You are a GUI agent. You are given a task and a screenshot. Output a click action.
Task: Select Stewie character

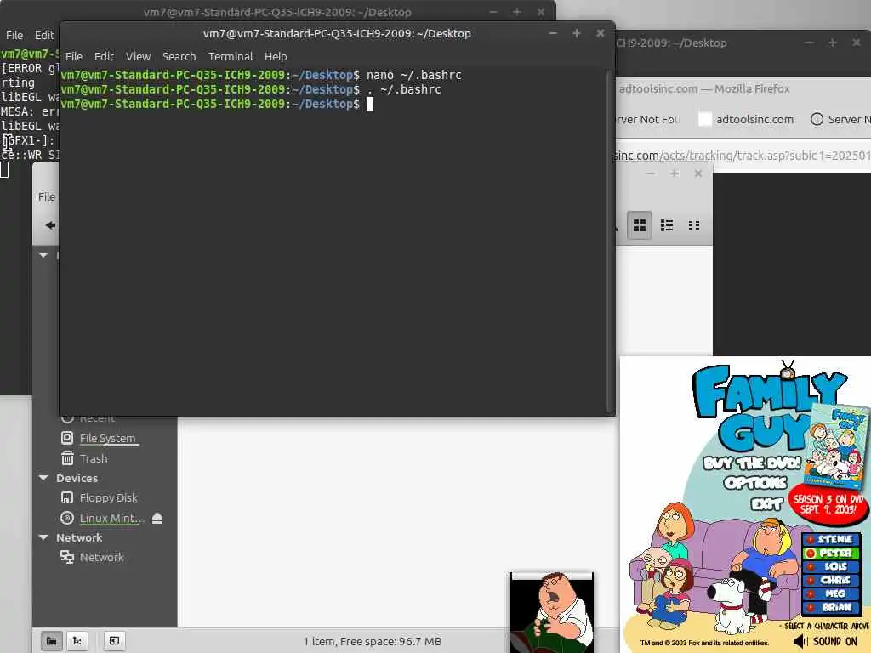pyautogui.click(x=832, y=539)
